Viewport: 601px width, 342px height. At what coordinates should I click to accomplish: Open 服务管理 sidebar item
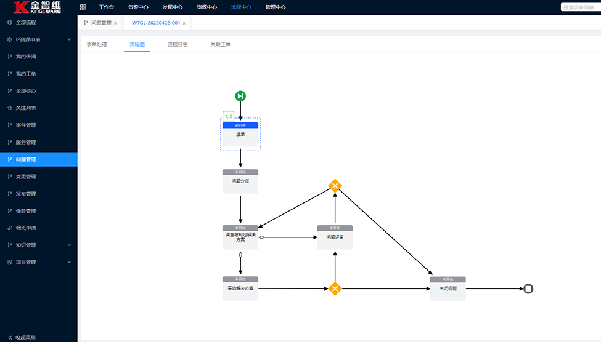pyautogui.click(x=39, y=142)
